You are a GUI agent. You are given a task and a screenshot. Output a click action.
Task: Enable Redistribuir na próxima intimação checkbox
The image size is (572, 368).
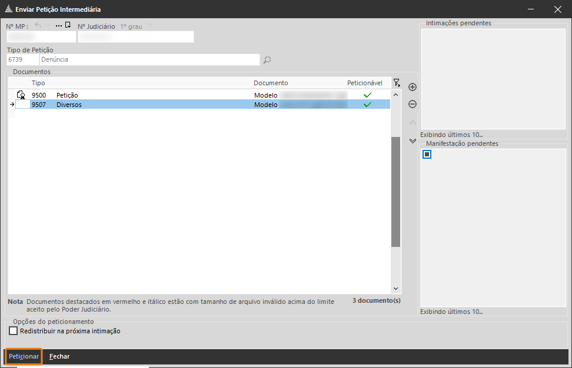point(14,331)
